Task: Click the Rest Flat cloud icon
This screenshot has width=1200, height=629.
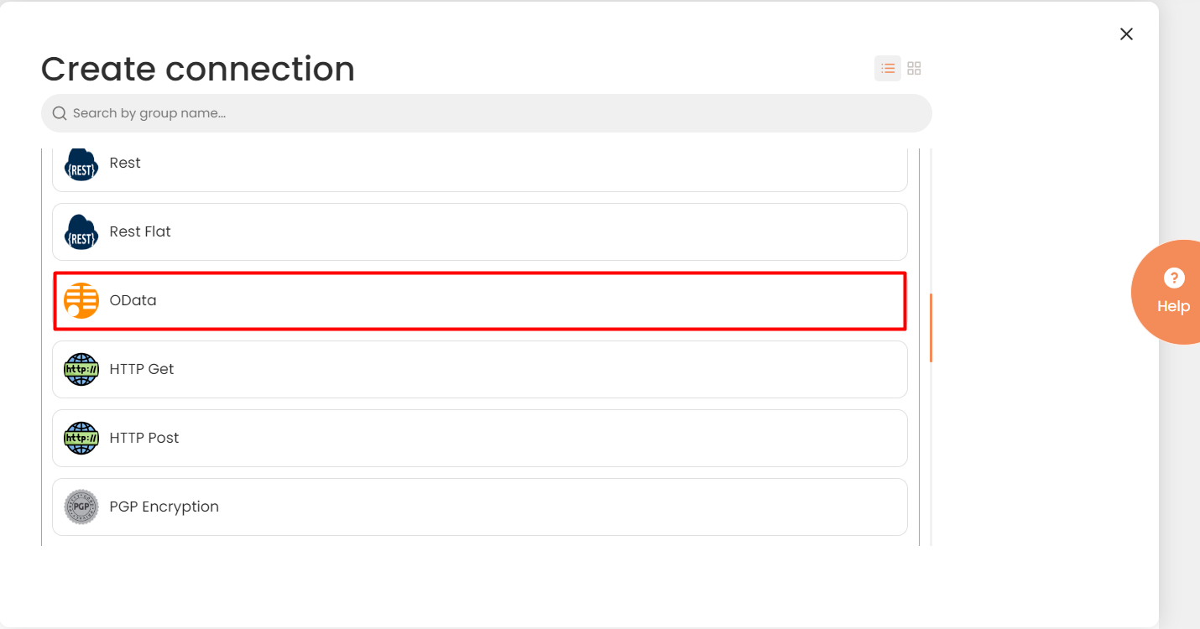Action: pyautogui.click(x=81, y=231)
